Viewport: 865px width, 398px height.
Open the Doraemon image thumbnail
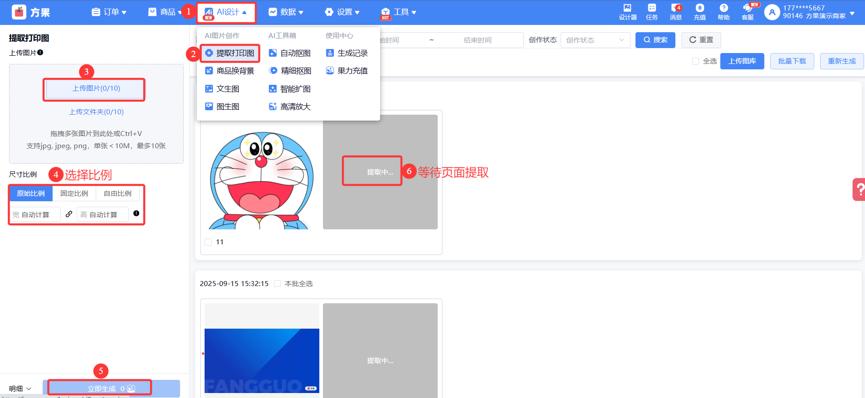coord(262,172)
